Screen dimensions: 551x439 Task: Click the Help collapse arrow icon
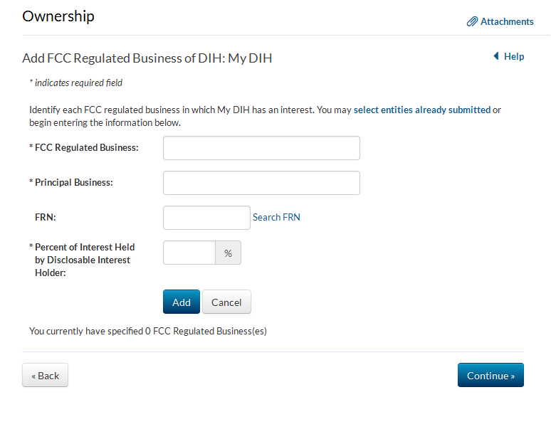tap(496, 56)
